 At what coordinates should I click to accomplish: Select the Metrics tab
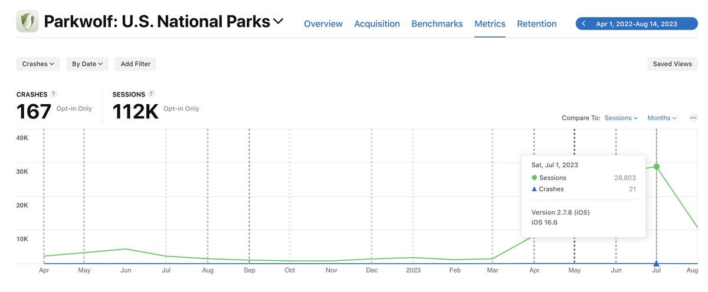point(490,24)
